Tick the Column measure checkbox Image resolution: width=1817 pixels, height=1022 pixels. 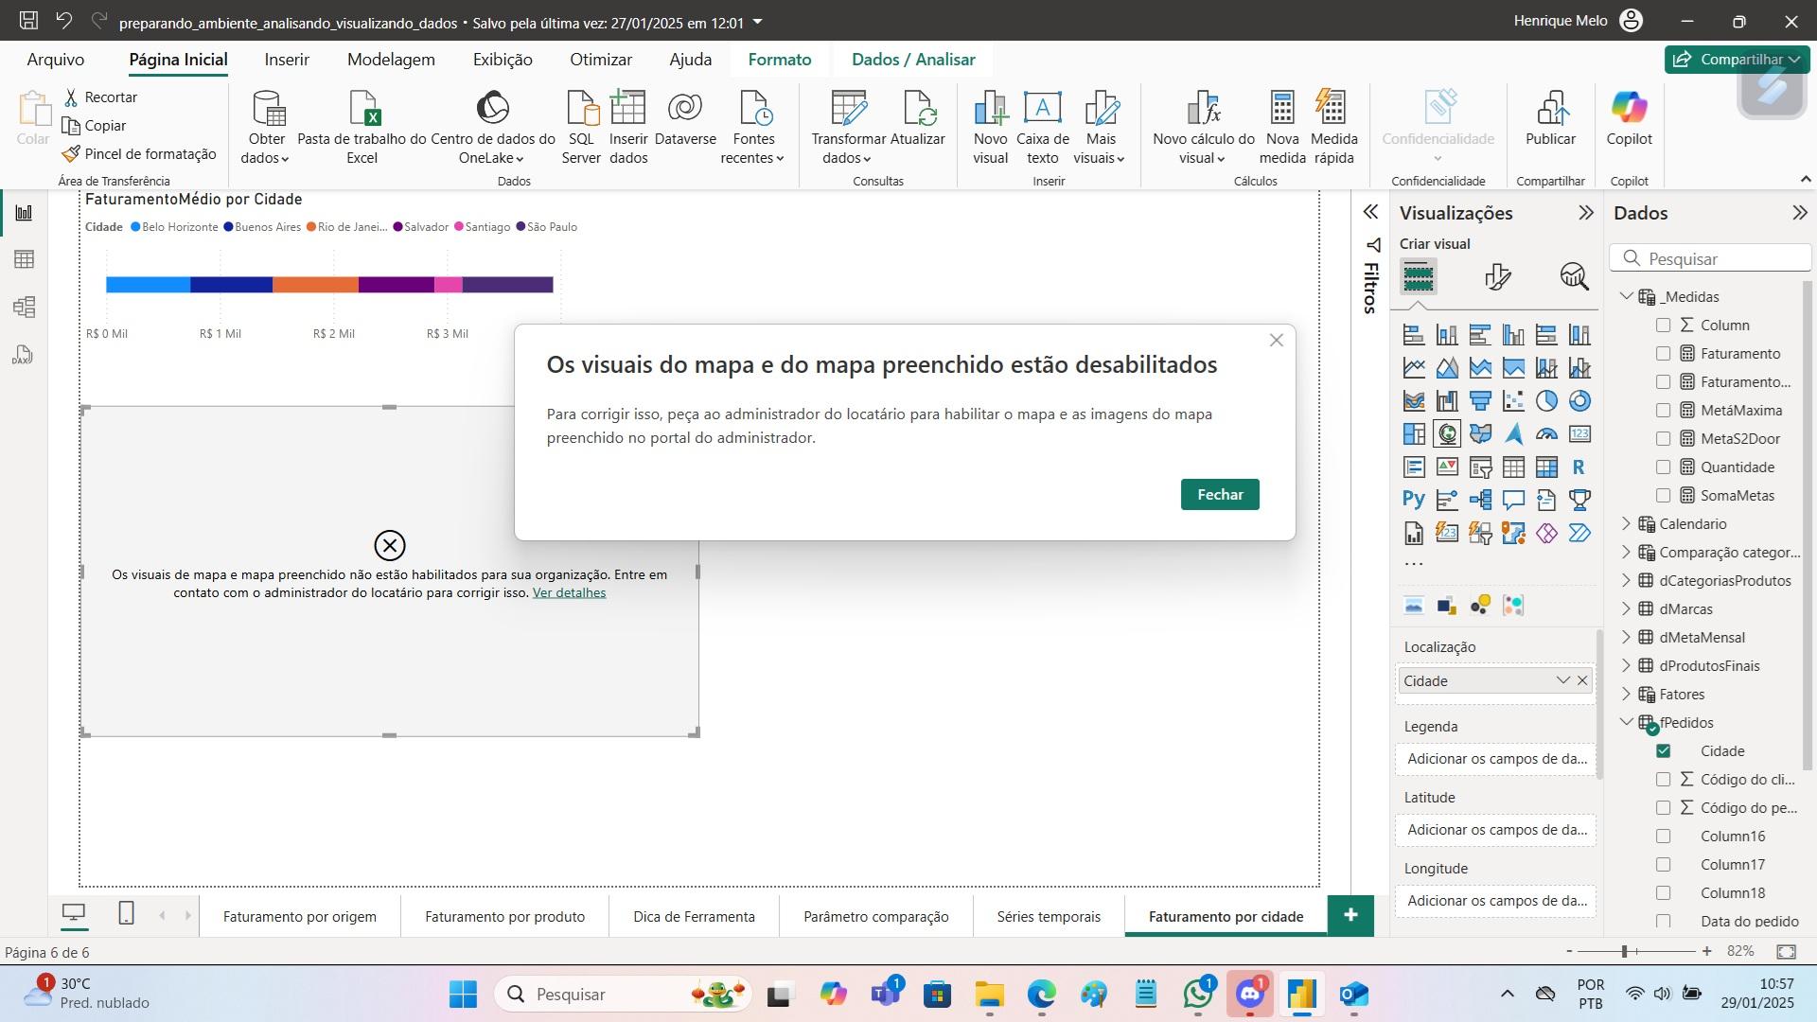tap(1663, 326)
